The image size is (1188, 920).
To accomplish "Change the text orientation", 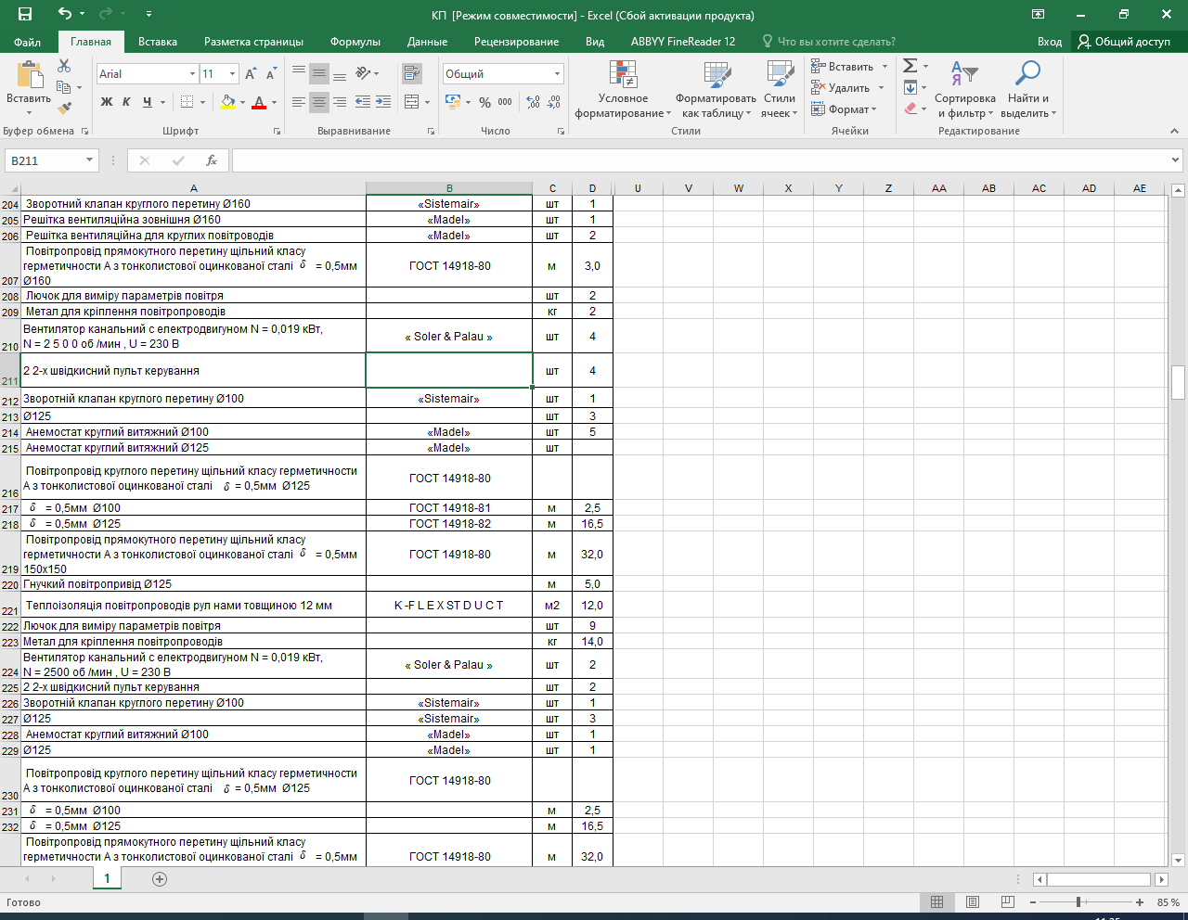I will tap(364, 73).
